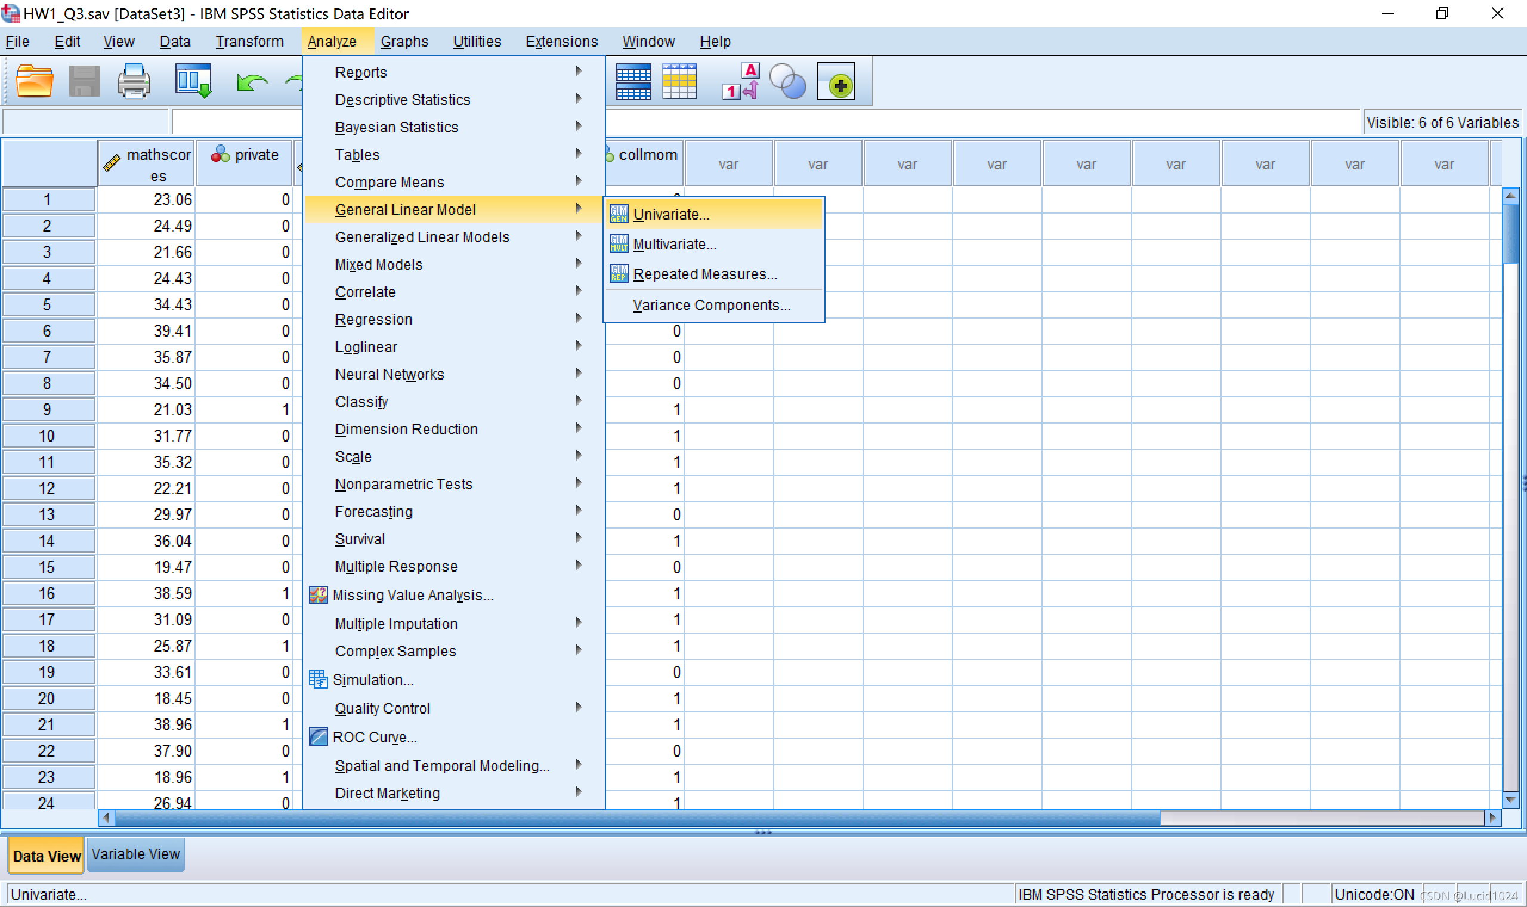Open the Multivariate GLM option
The width and height of the screenshot is (1527, 907).
[x=674, y=245]
